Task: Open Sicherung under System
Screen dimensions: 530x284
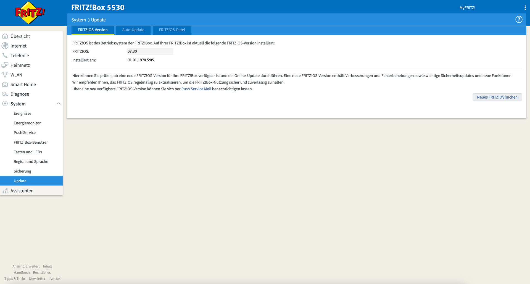Action: pyautogui.click(x=22, y=171)
